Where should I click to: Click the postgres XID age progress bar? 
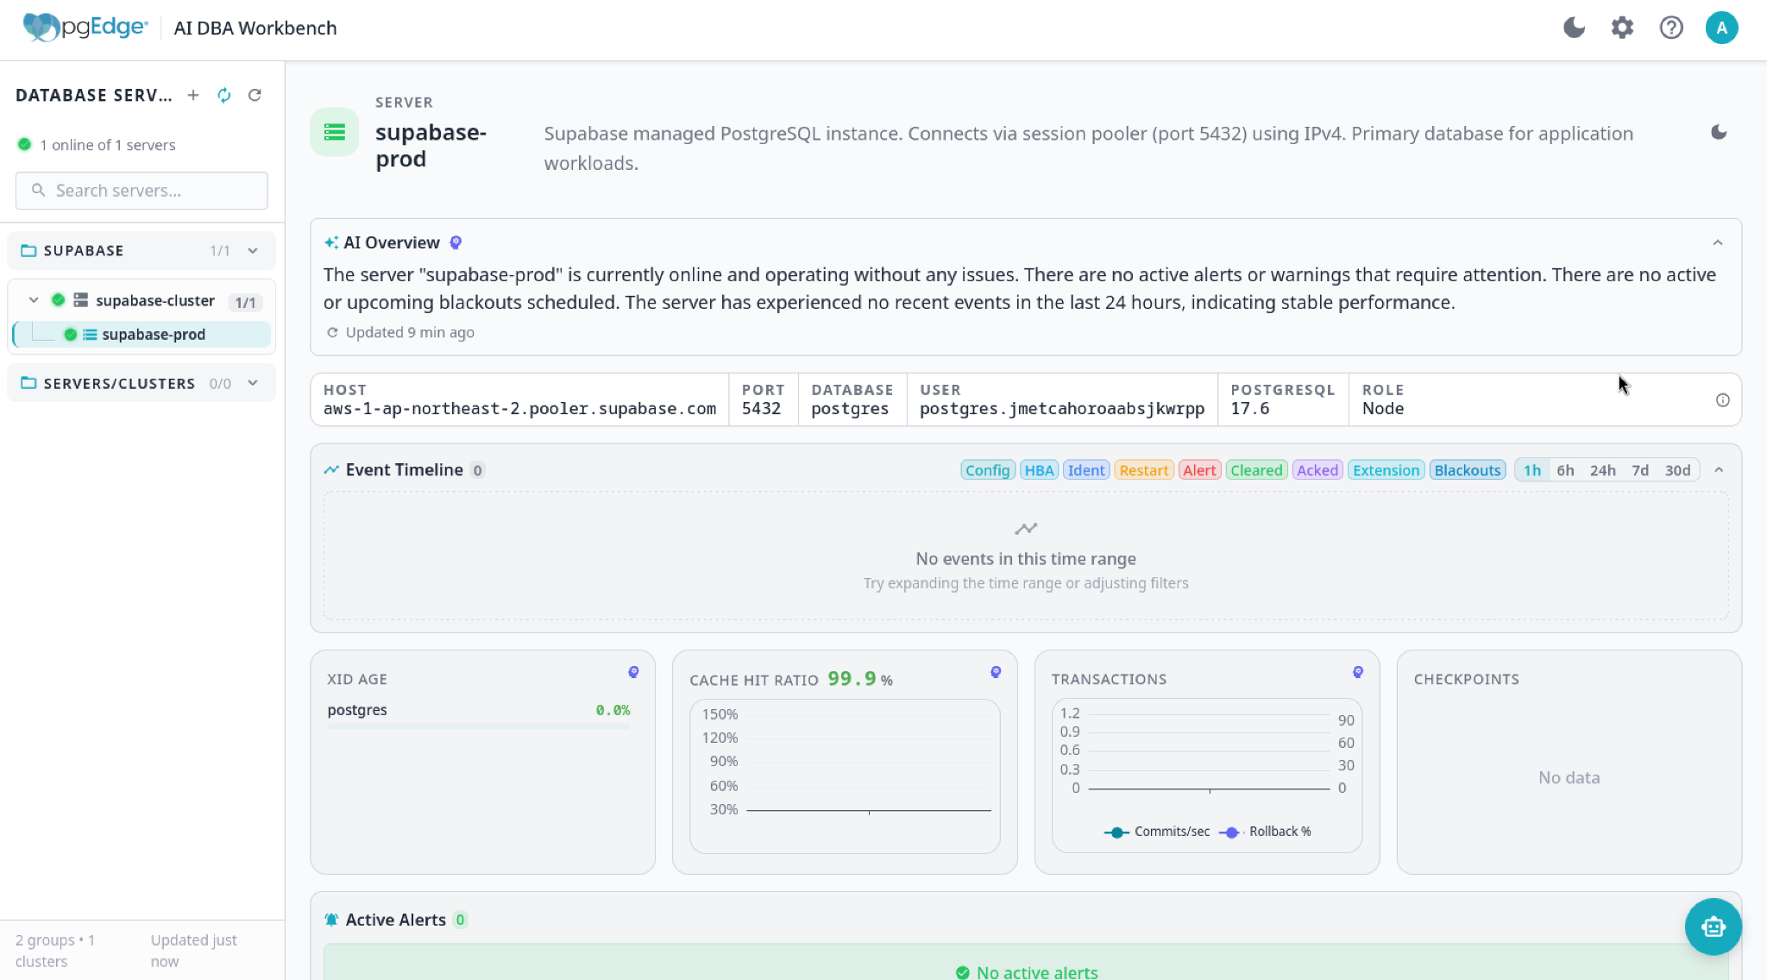[x=479, y=726]
